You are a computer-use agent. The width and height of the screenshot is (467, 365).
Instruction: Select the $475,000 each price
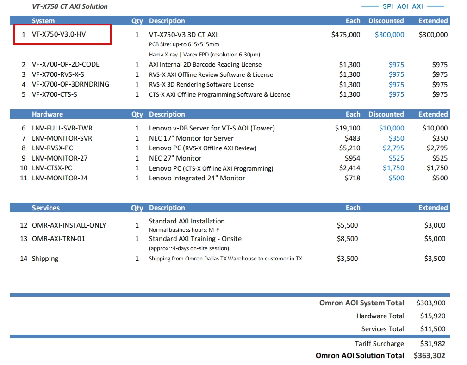pos(345,35)
